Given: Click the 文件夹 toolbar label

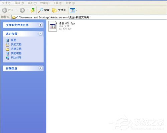Looking at the screenshot, I should point(62,10).
